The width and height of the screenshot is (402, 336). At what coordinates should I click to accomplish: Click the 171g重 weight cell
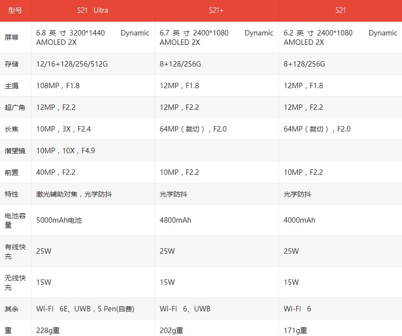[296, 331]
